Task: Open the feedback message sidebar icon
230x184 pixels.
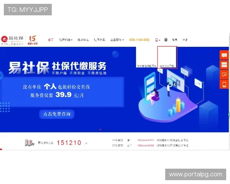Action: click(224, 74)
